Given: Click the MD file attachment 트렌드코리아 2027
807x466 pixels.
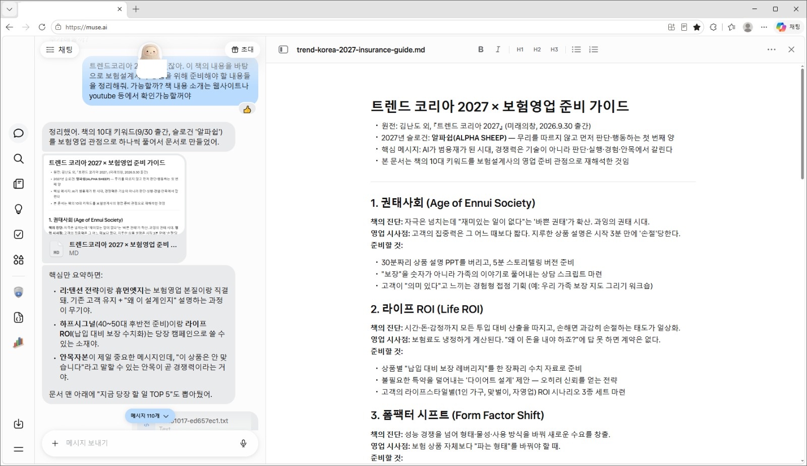Looking at the screenshot, I should click(114, 248).
